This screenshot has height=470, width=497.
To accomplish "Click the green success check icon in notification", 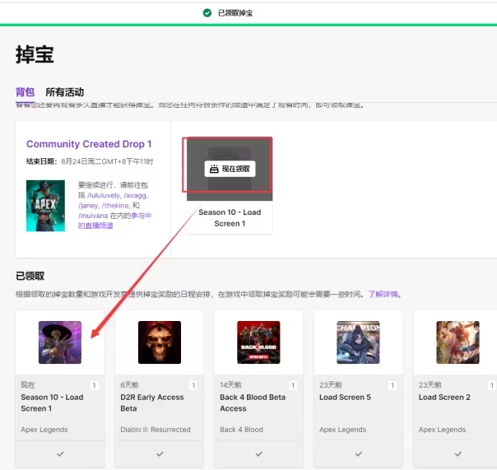I will pyautogui.click(x=207, y=13).
